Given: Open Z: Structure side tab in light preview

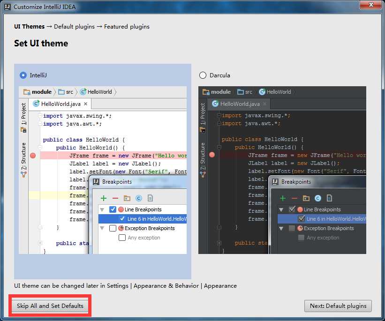Looking at the screenshot, I should (x=23, y=159).
